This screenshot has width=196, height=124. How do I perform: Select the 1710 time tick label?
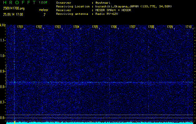tap(189, 27)
